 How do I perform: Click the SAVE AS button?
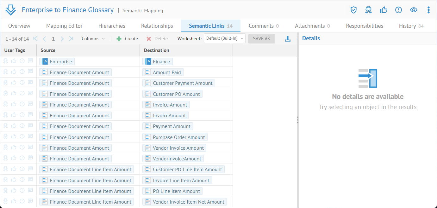click(261, 39)
